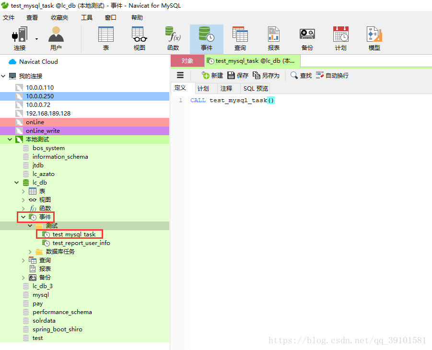Expand the 表 node under lc_db

23,191
